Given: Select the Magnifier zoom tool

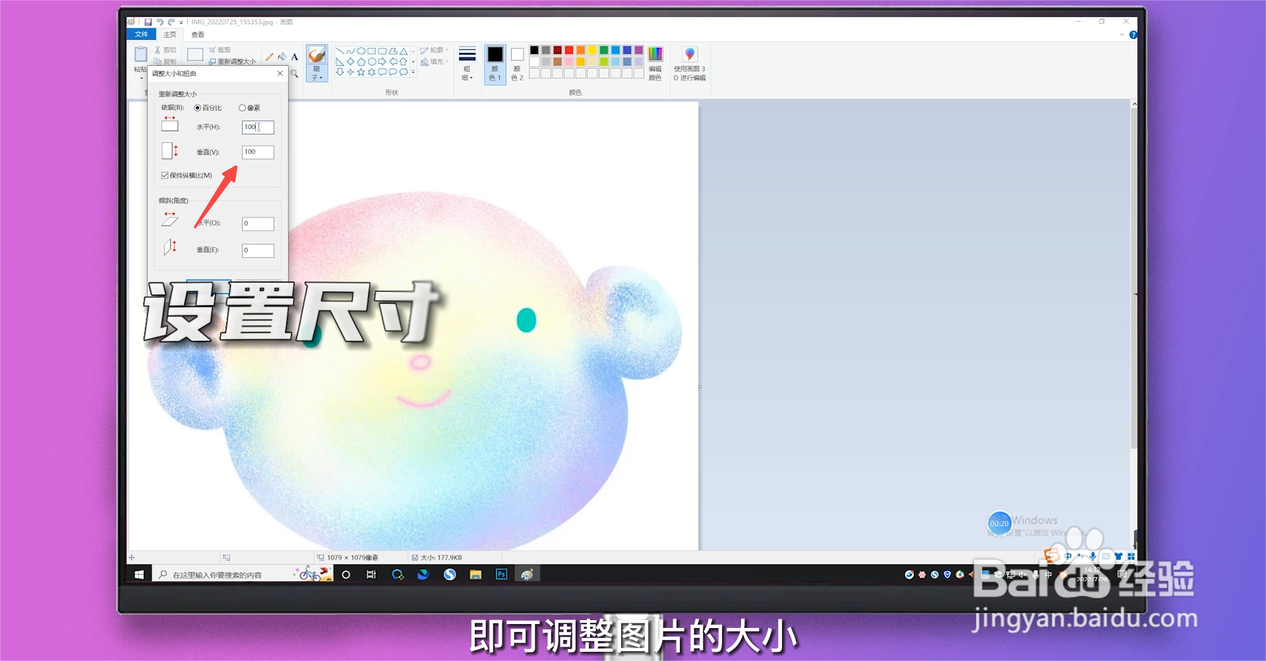Looking at the screenshot, I should coord(295,74).
